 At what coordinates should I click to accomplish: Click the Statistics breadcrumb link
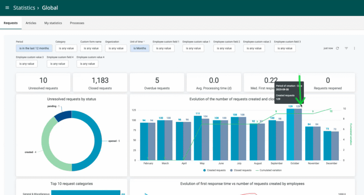(24, 8)
